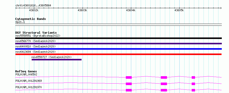Click the 43605k ruler position label
Viewport: 229px width, 93px height.
(179, 10)
